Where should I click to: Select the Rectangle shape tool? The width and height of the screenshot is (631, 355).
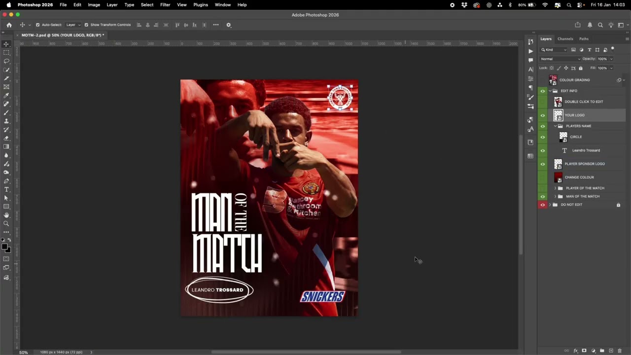click(x=6, y=207)
